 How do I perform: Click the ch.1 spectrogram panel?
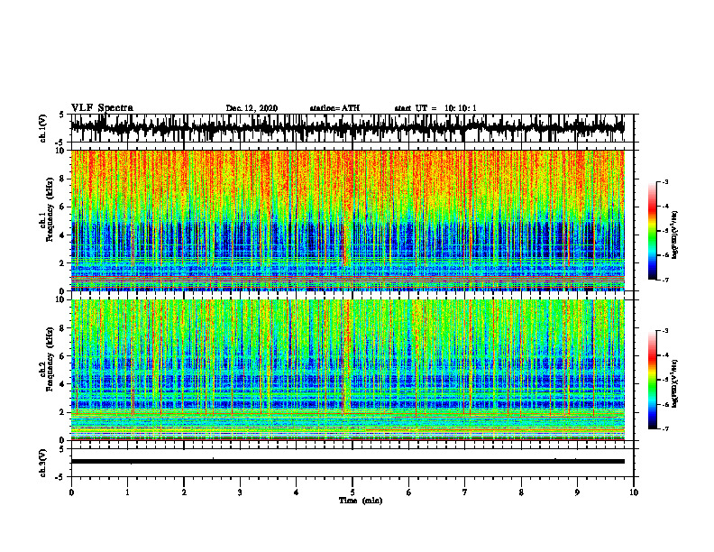point(348,220)
